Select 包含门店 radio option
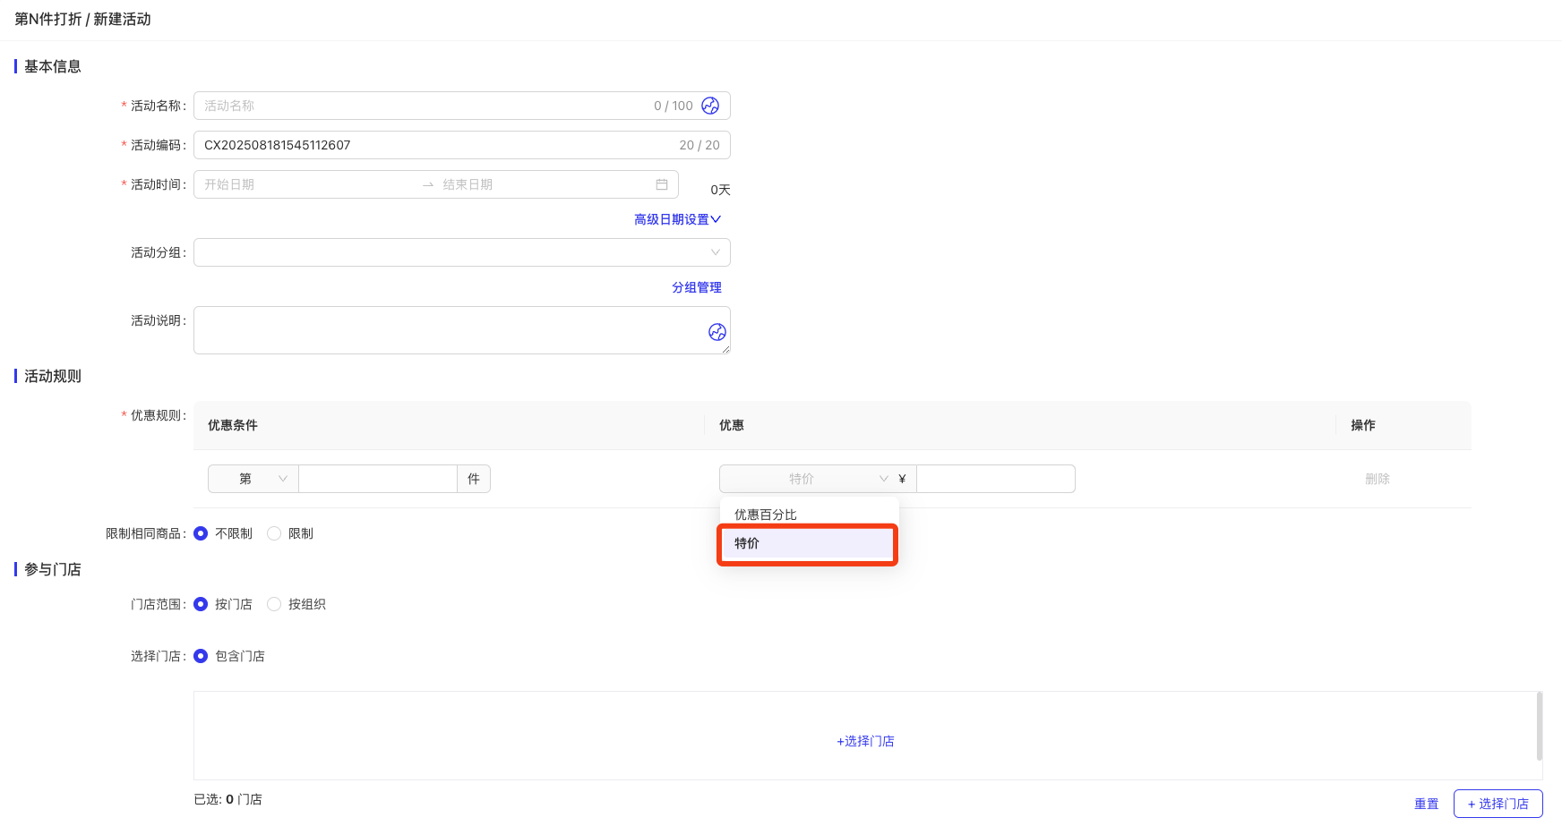 (202, 656)
